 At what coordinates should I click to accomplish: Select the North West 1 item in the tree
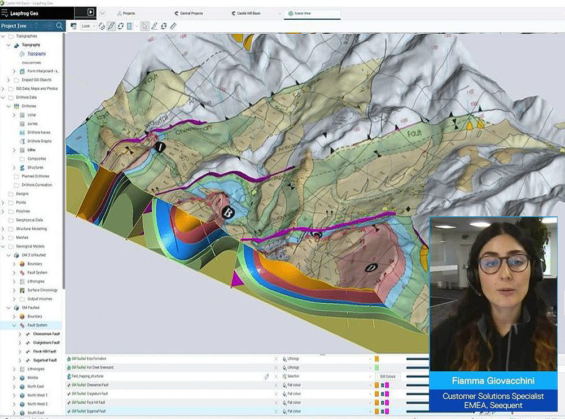[x=37, y=395]
